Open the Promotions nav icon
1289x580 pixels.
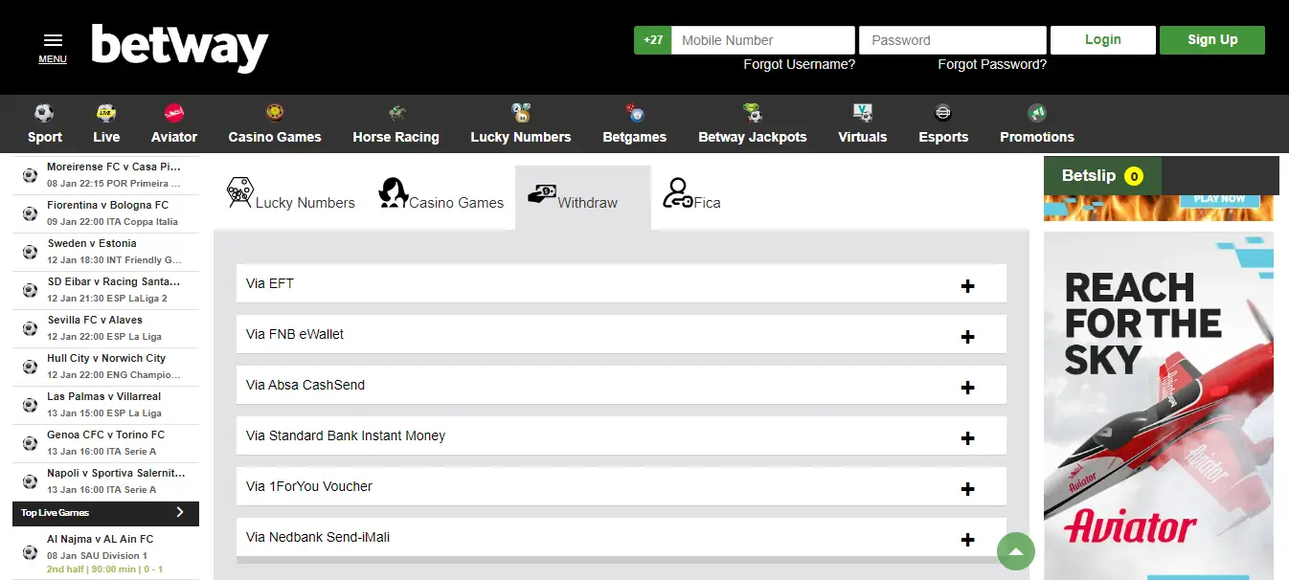tap(1036, 113)
